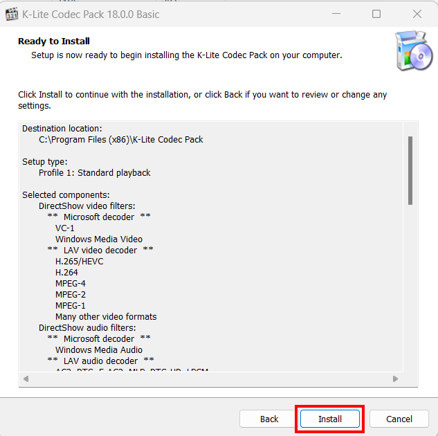
Task: Cancel the codec pack setup
Action: [x=399, y=419]
